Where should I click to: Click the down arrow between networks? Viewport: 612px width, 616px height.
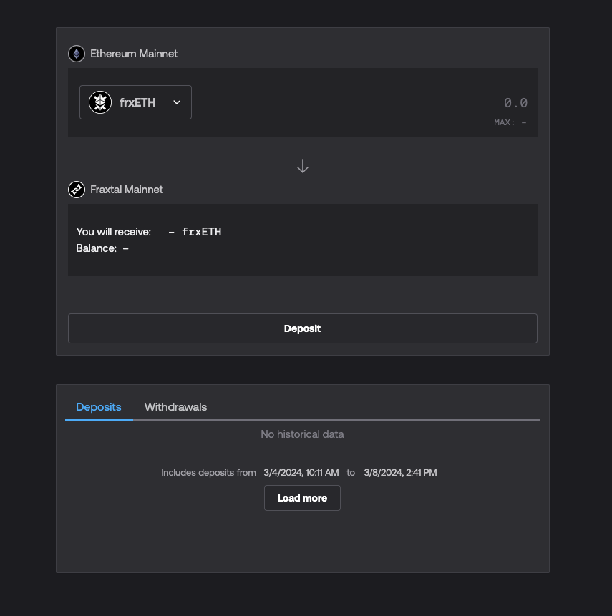[x=303, y=166]
